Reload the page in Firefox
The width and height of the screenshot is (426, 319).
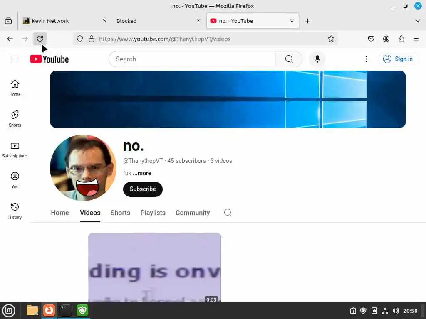[x=40, y=39]
